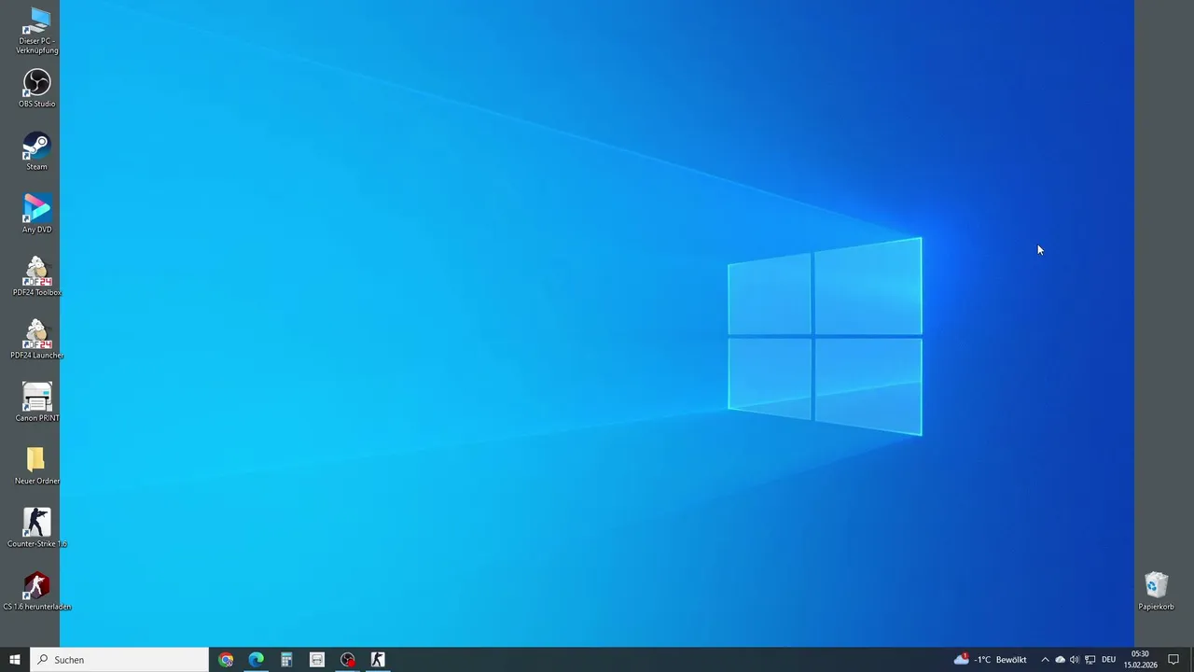Select the Counter-Strike 1.6 desktop icon
Viewport: 1194px width, 672px height.
tap(36, 528)
